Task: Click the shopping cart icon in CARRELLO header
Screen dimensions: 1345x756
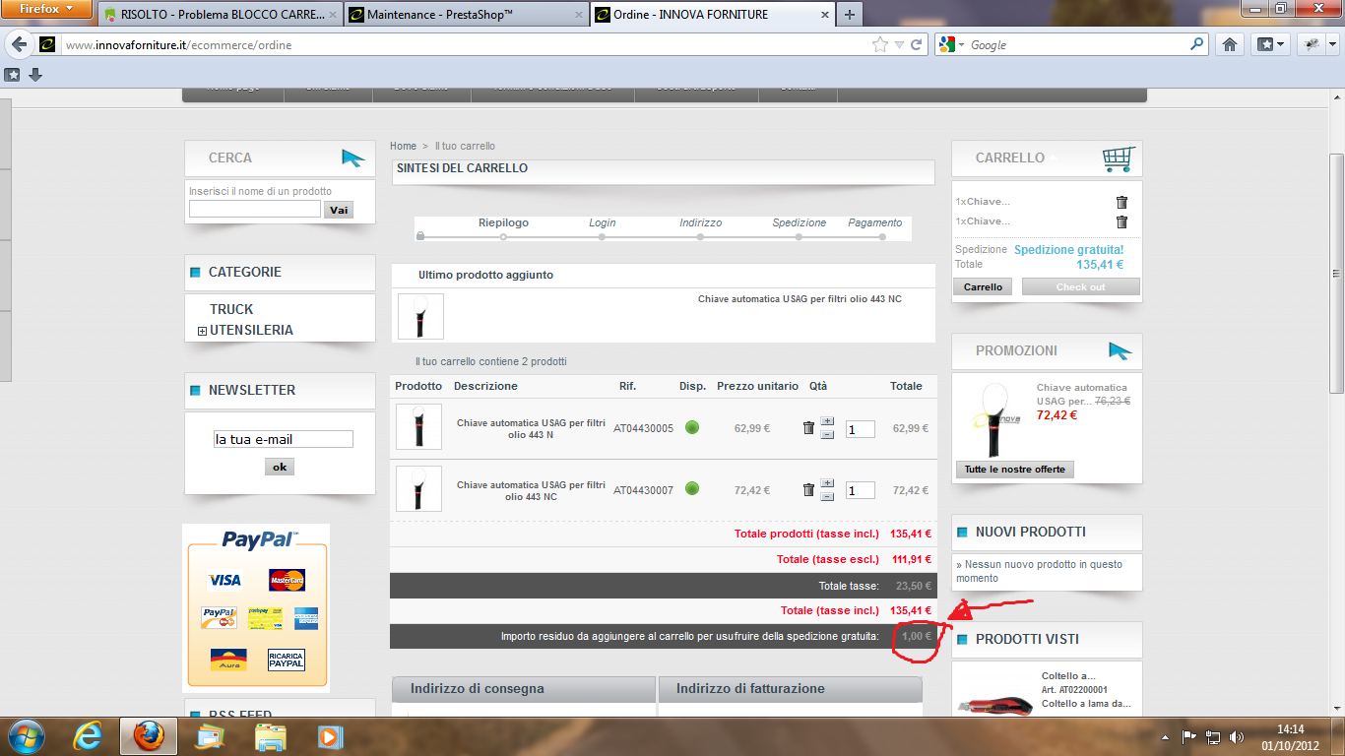Action: (1119, 157)
